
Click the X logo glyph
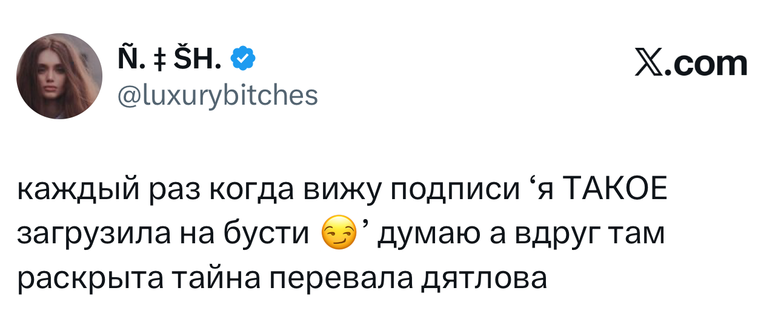[x=648, y=64]
